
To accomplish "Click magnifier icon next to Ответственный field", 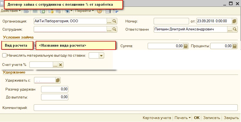I will tap(235, 29).
